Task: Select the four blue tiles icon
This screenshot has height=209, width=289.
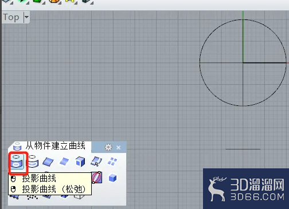Action: [x=112, y=161]
